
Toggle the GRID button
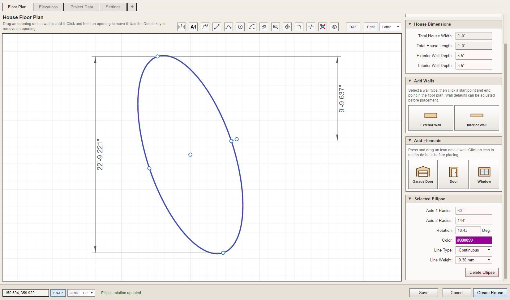tap(74, 293)
